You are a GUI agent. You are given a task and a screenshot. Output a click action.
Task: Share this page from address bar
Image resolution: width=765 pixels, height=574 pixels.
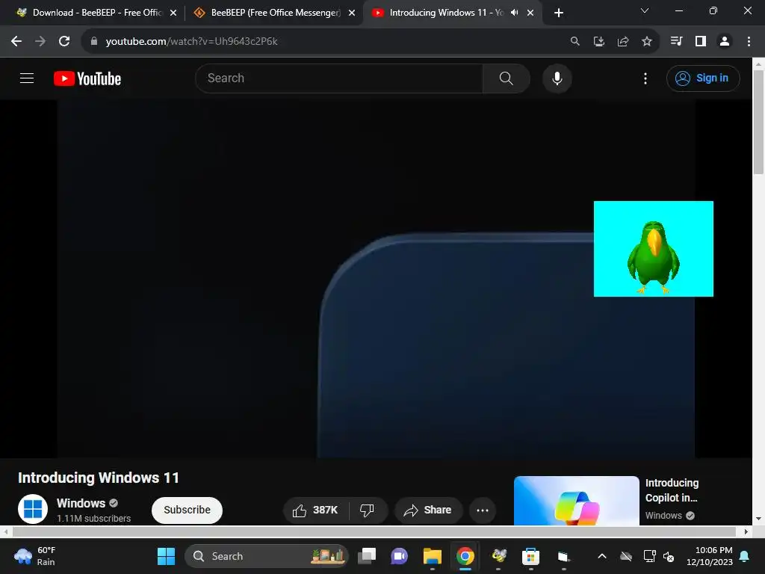[x=623, y=42]
